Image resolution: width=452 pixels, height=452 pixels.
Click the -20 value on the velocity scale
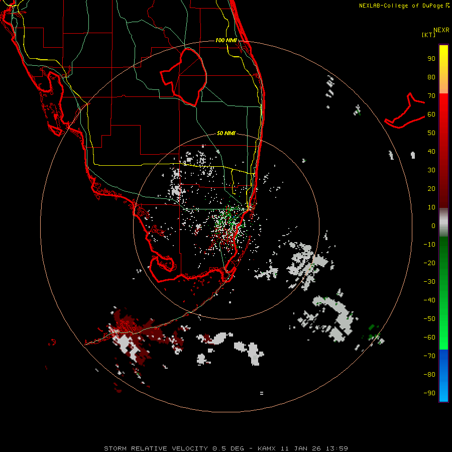point(429,263)
